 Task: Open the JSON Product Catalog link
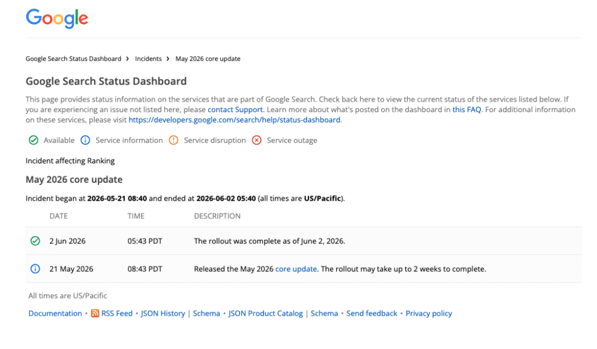point(265,313)
